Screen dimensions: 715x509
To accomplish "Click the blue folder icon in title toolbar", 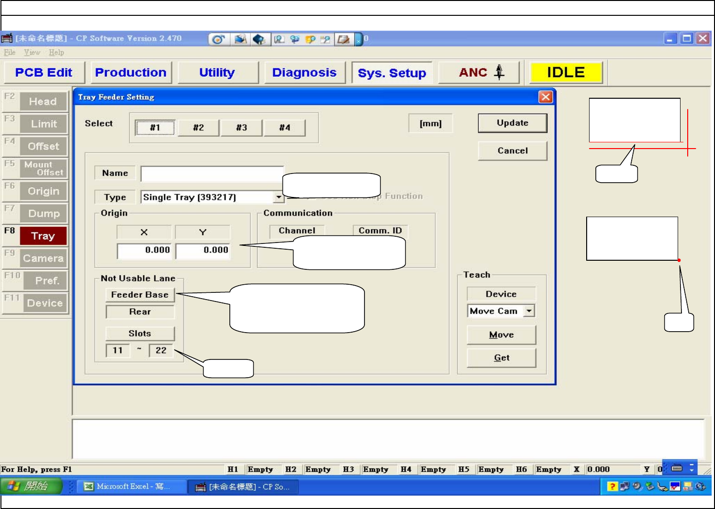I will click(240, 39).
